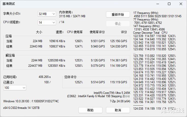Click the 406.265 s elapsed time value
This screenshot has width=187, height=117.
pyautogui.click(x=45, y=77)
